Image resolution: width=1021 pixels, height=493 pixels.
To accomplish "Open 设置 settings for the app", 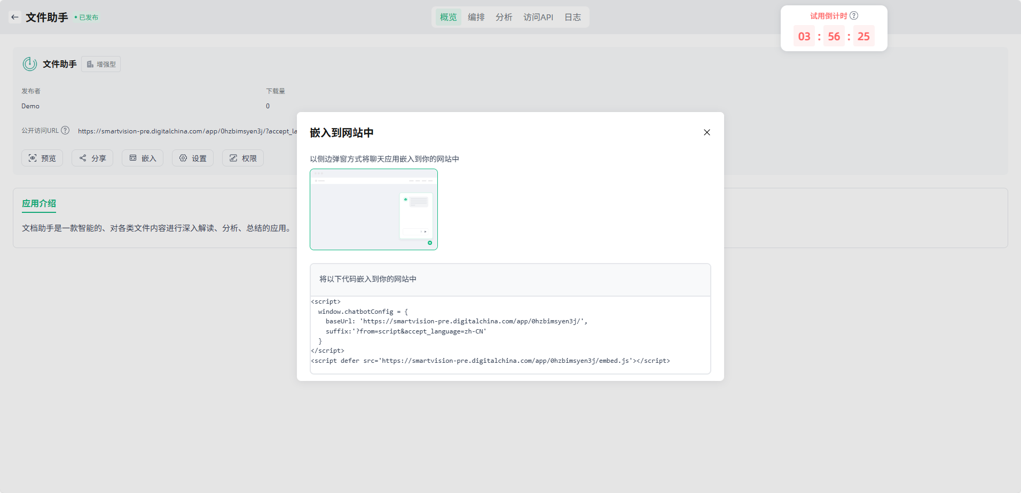I will [193, 158].
